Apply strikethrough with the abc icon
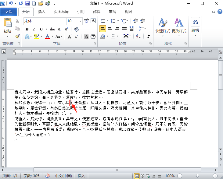Image resolution: width=223 pixels, height=179 pixels. tap(52, 29)
